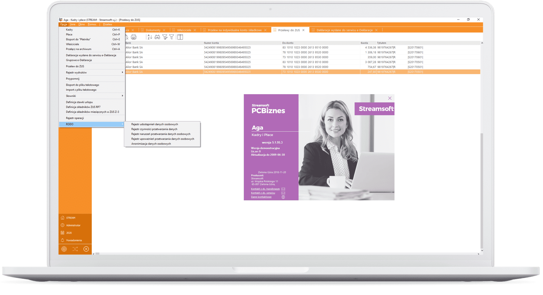Select Płace menu entry
The width and height of the screenshot is (543, 295).
(92, 34)
